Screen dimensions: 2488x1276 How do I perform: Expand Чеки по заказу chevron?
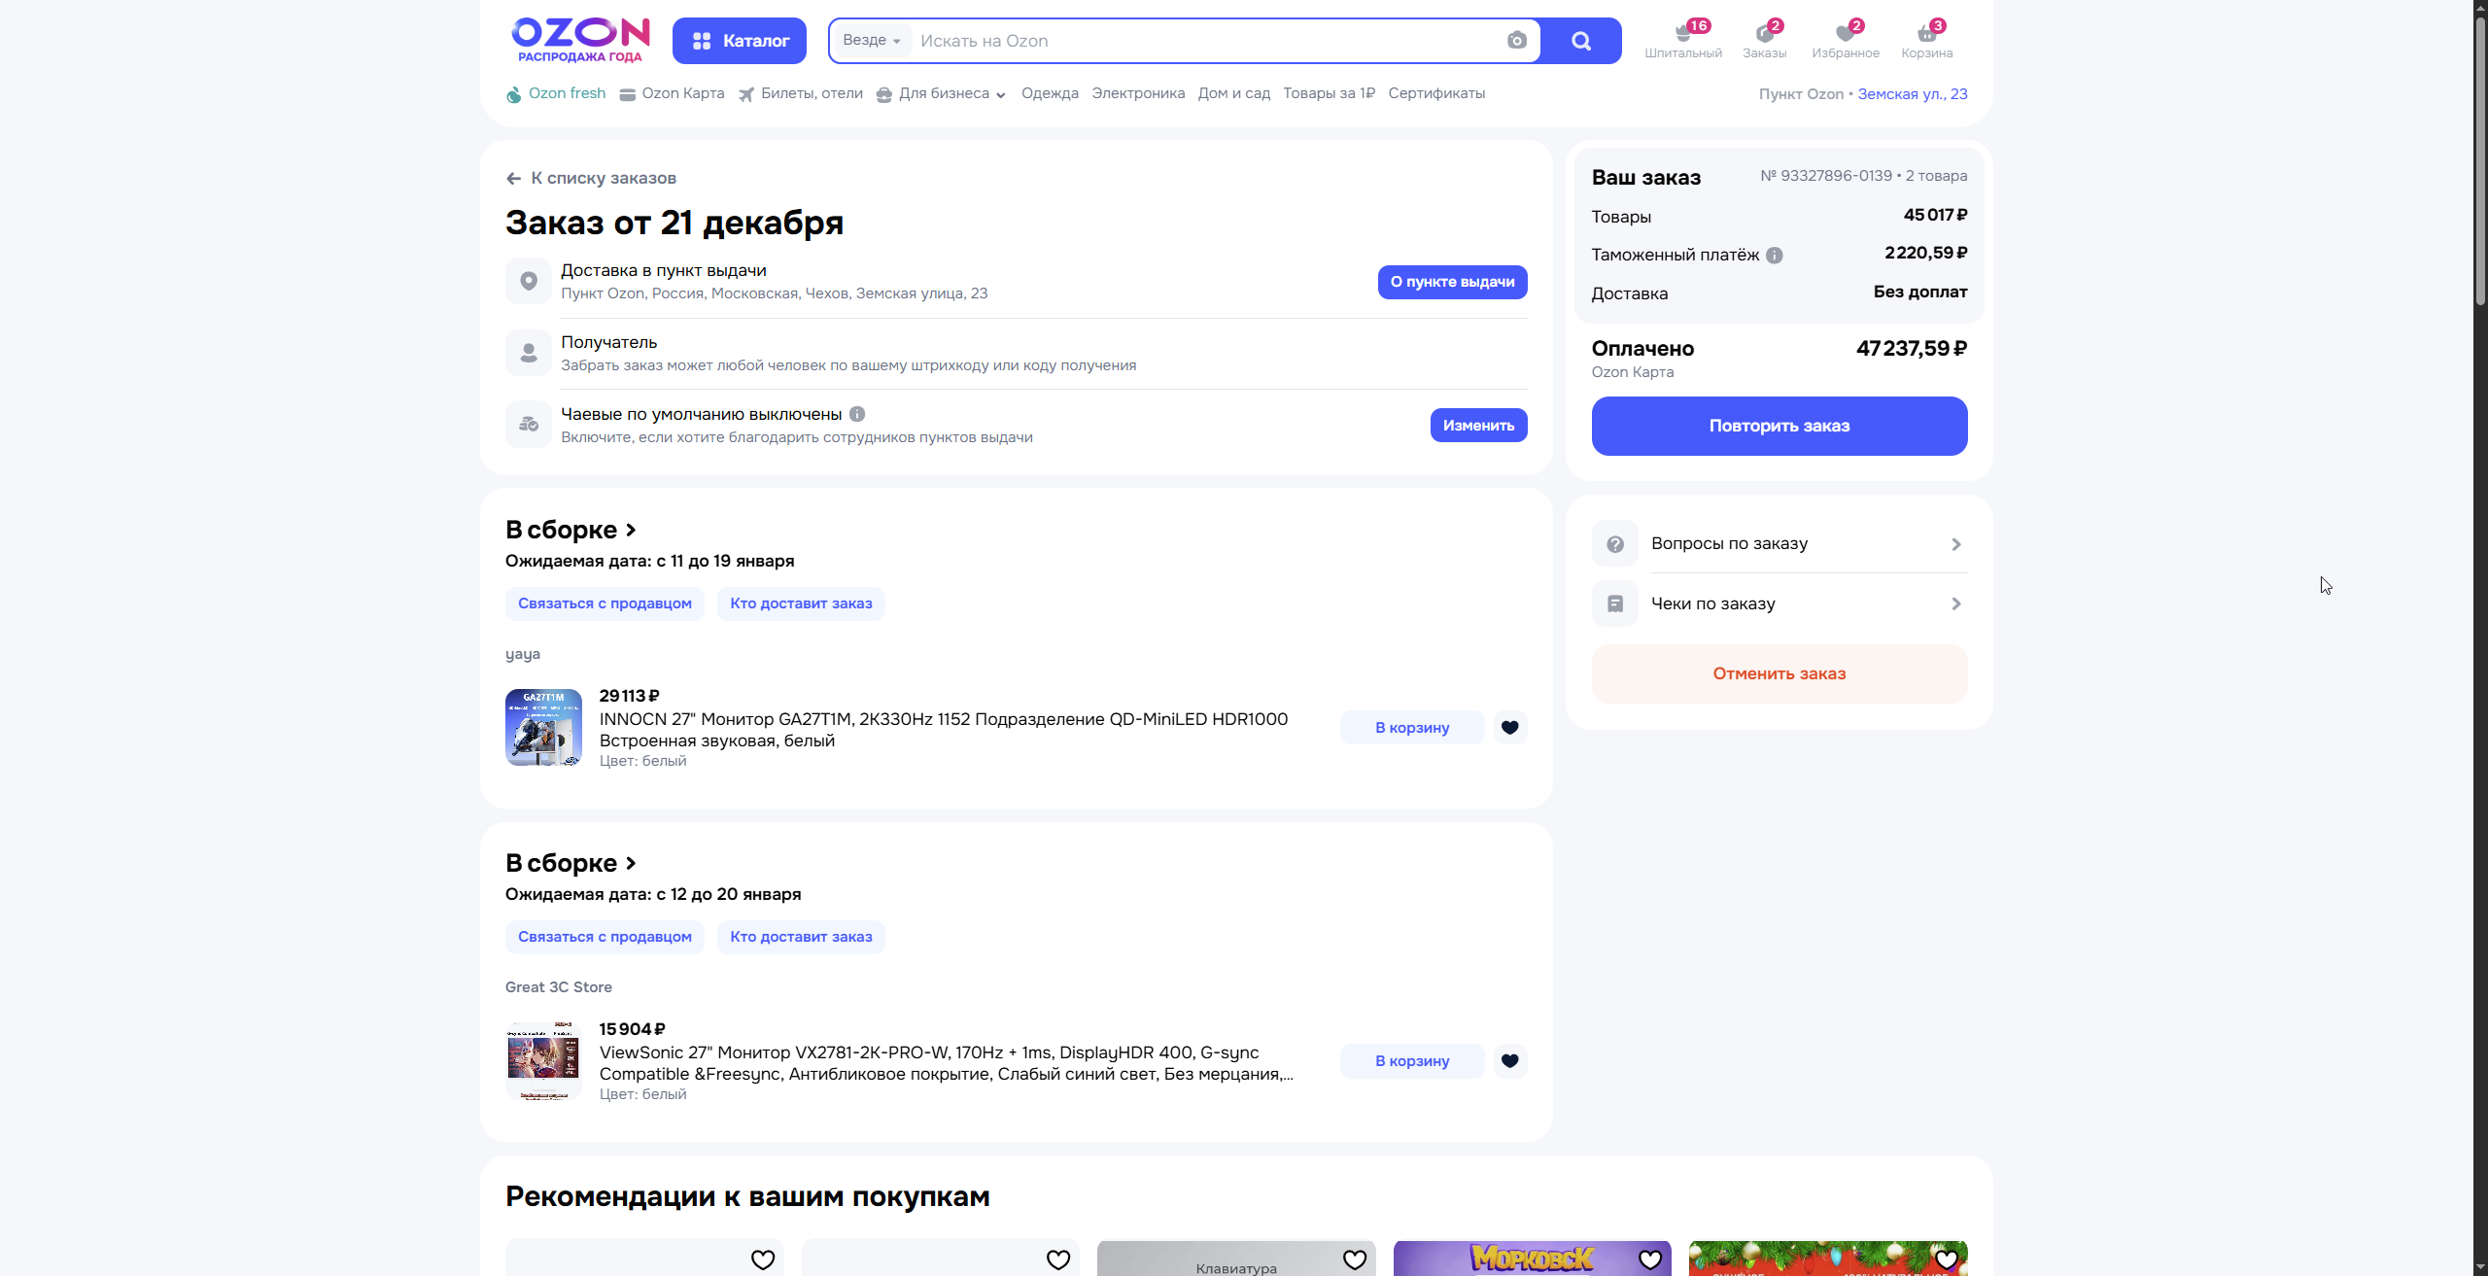1956,604
